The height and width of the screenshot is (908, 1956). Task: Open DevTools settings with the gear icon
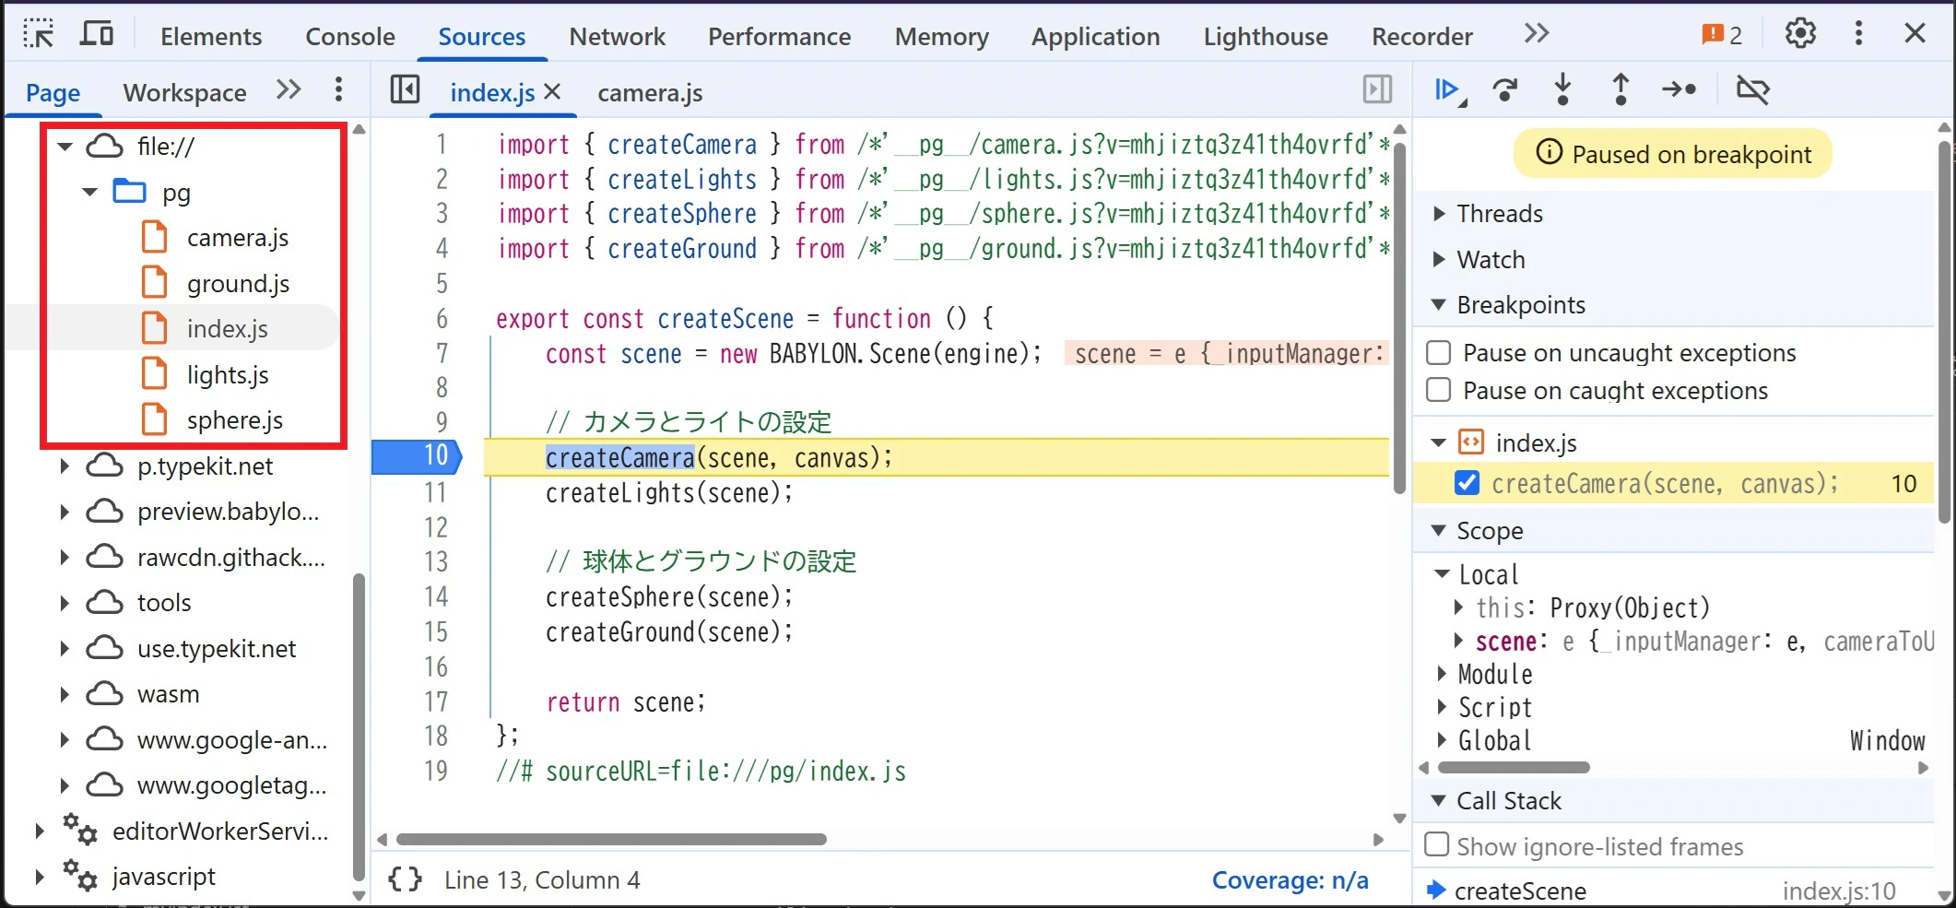1798,33
